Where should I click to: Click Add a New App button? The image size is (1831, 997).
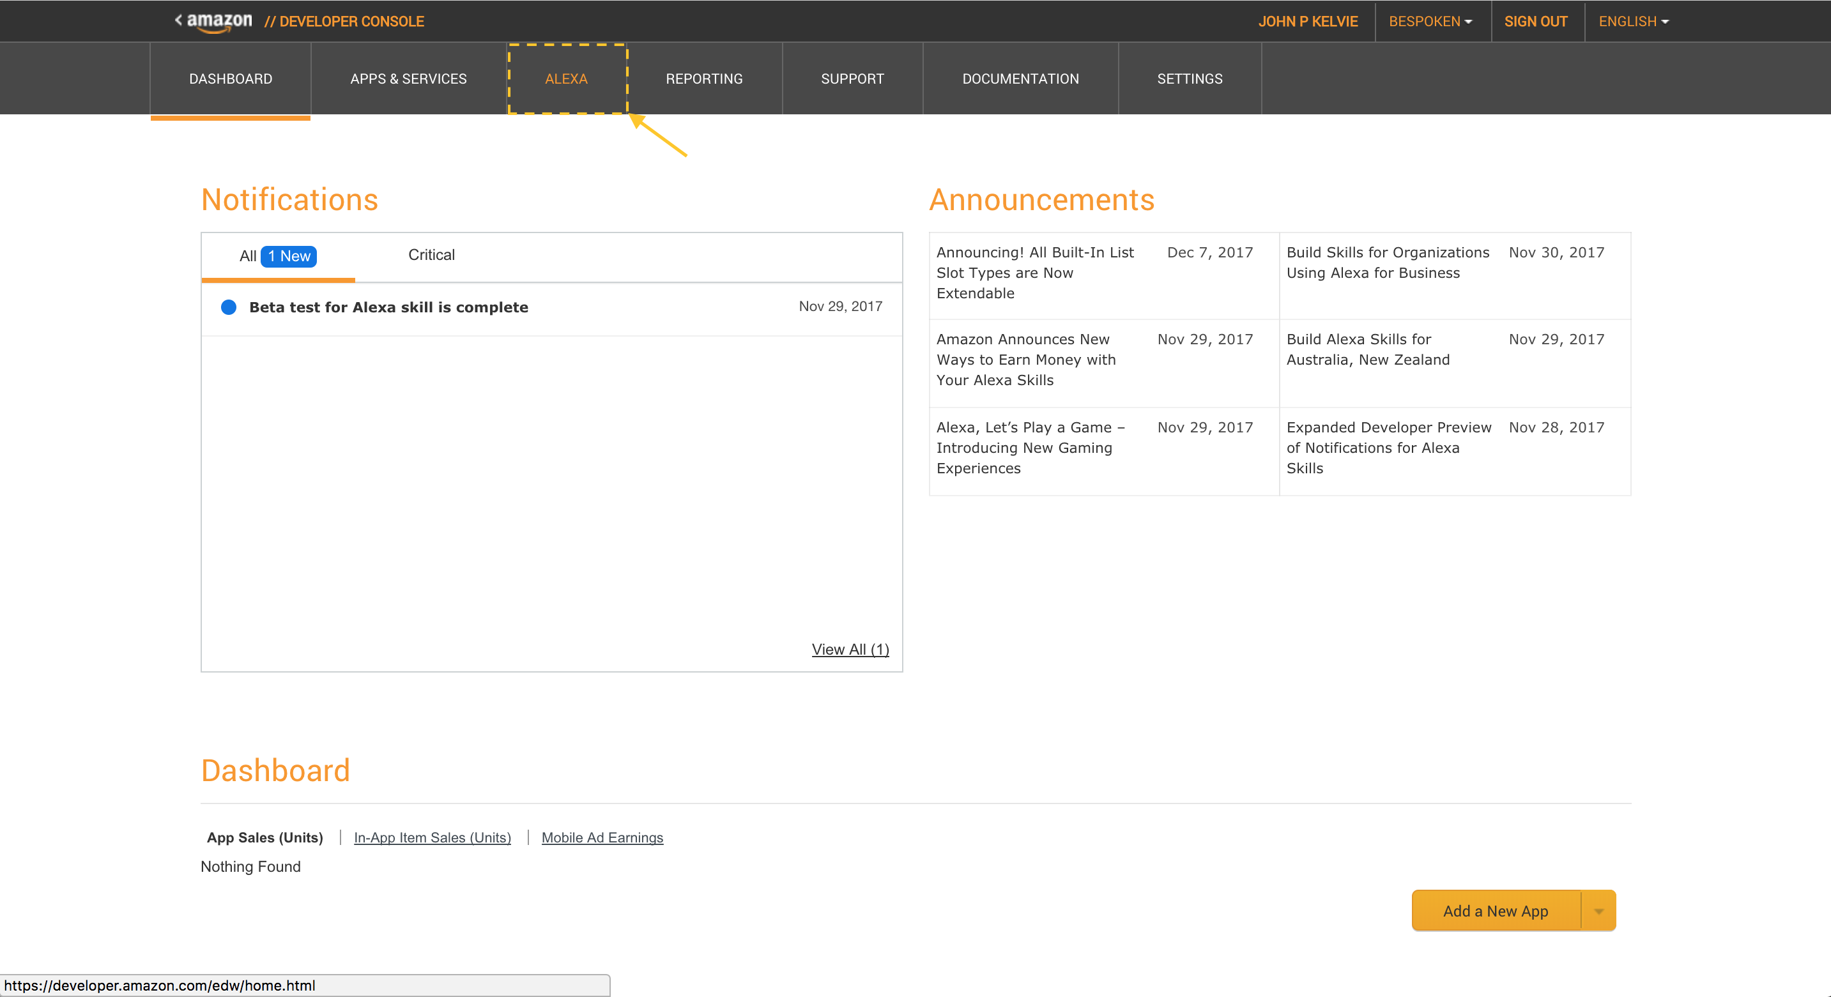[1496, 911]
